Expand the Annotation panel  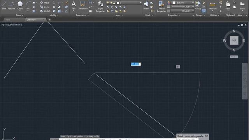[82, 15]
